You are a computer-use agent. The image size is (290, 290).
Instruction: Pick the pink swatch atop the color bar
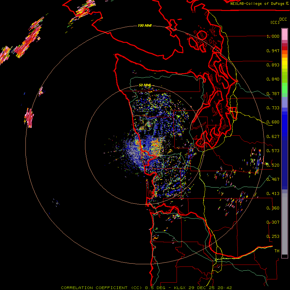click(x=285, y=34)
